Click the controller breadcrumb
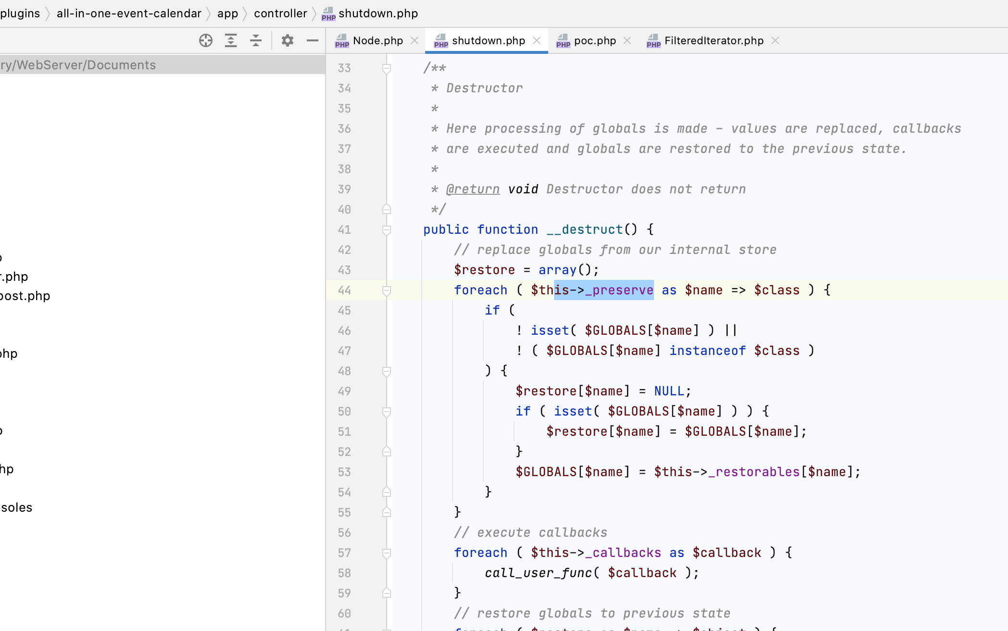Image resolution: width=1008 pixels, height=631 pixels. tap(280, 13)
